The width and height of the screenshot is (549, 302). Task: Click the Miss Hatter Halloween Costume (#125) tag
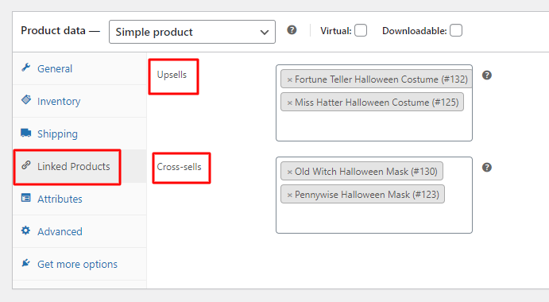point(372,102)
